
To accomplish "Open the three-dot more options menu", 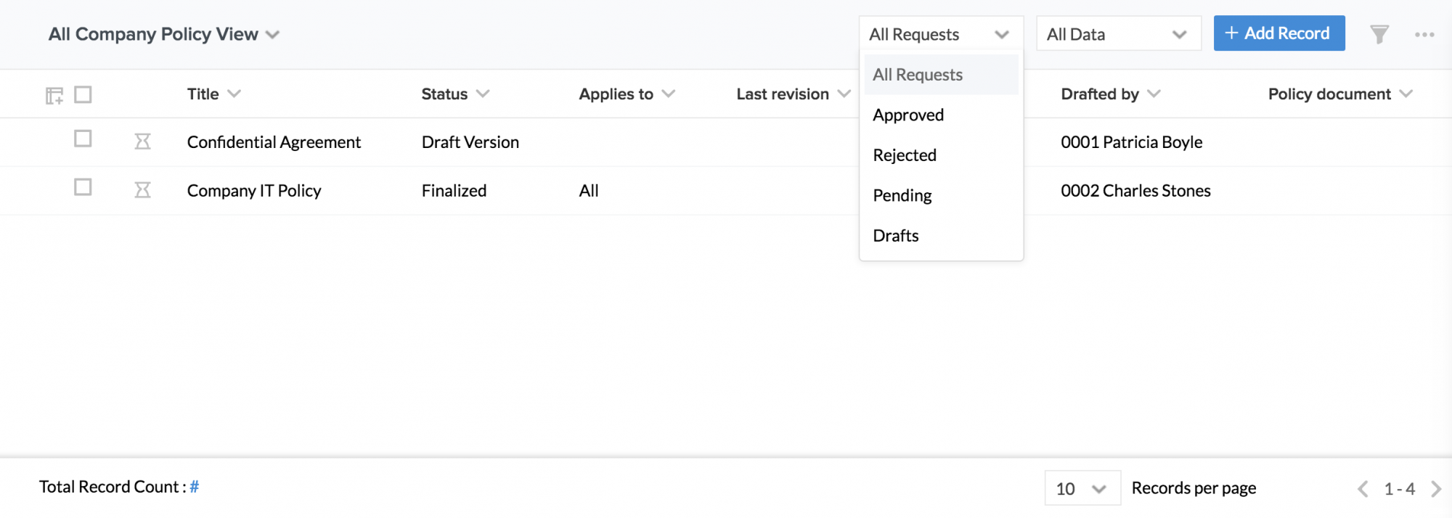I will pos(1424,34).
